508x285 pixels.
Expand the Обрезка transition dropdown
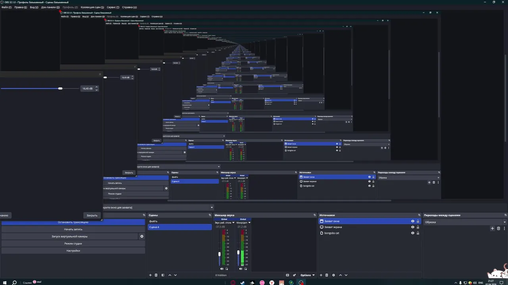[505, 222]
